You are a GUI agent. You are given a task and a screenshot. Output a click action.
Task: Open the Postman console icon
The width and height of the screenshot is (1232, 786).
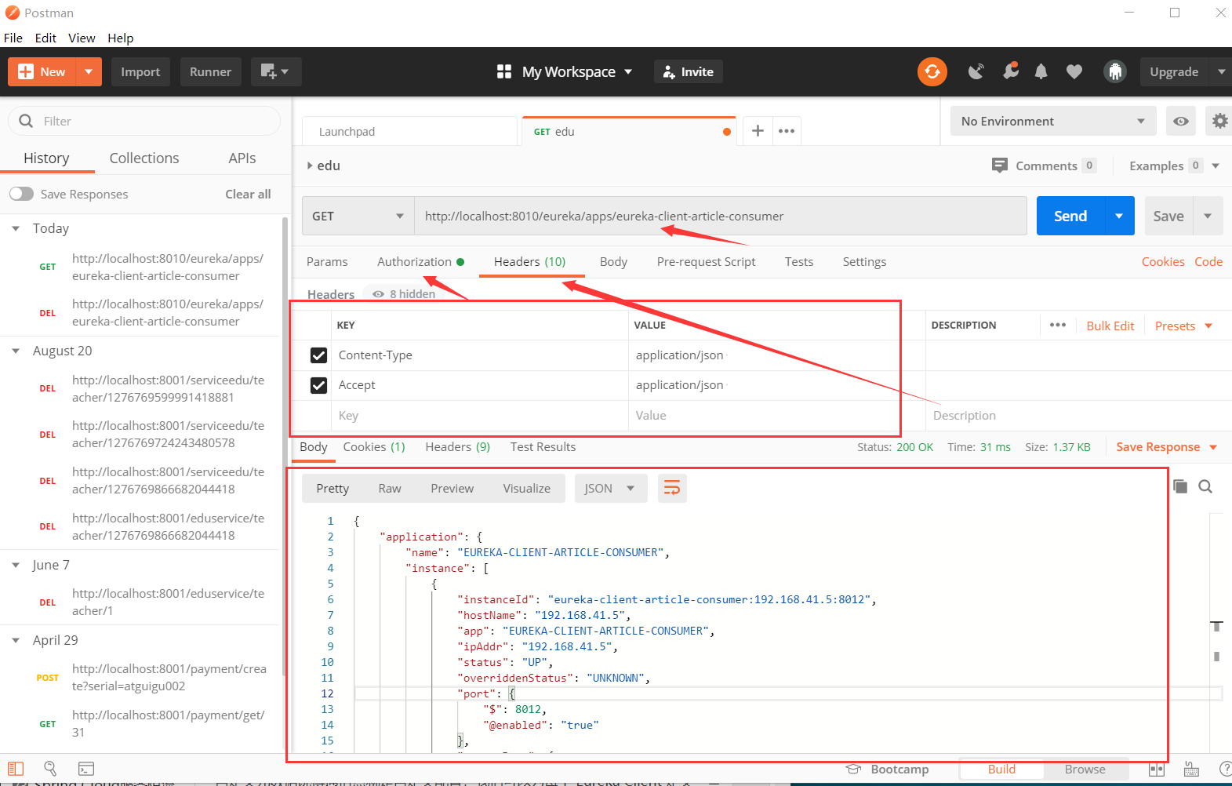86,769
